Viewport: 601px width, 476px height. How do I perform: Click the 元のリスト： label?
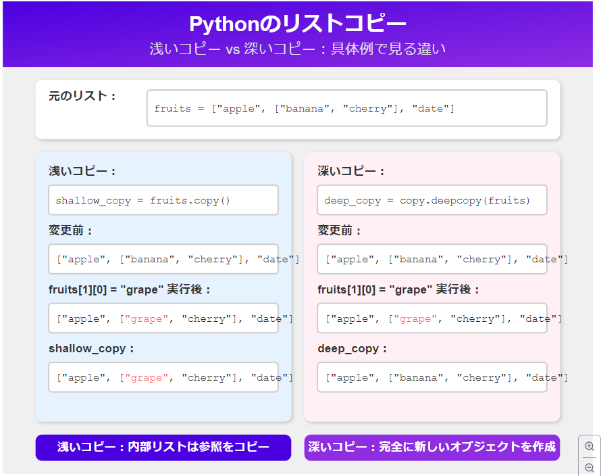click(82, 96)
